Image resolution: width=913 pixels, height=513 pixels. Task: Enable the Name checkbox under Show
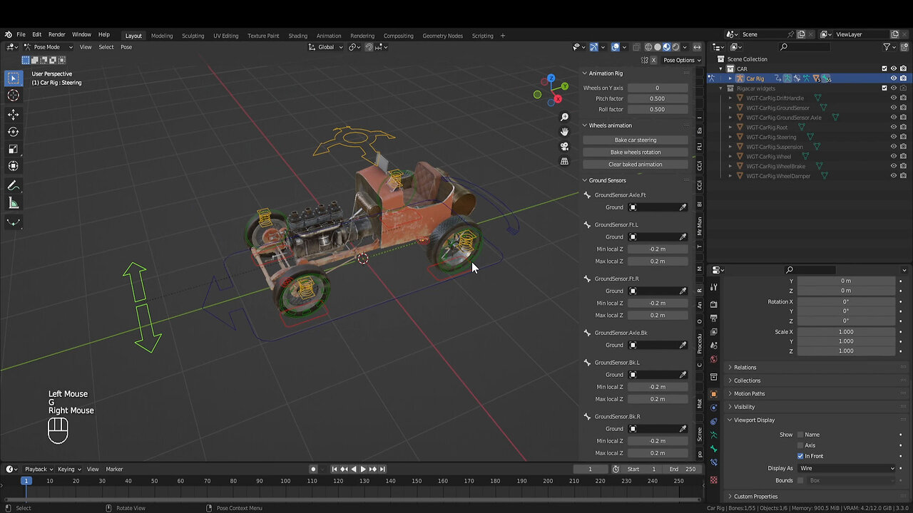pos(800,434)
